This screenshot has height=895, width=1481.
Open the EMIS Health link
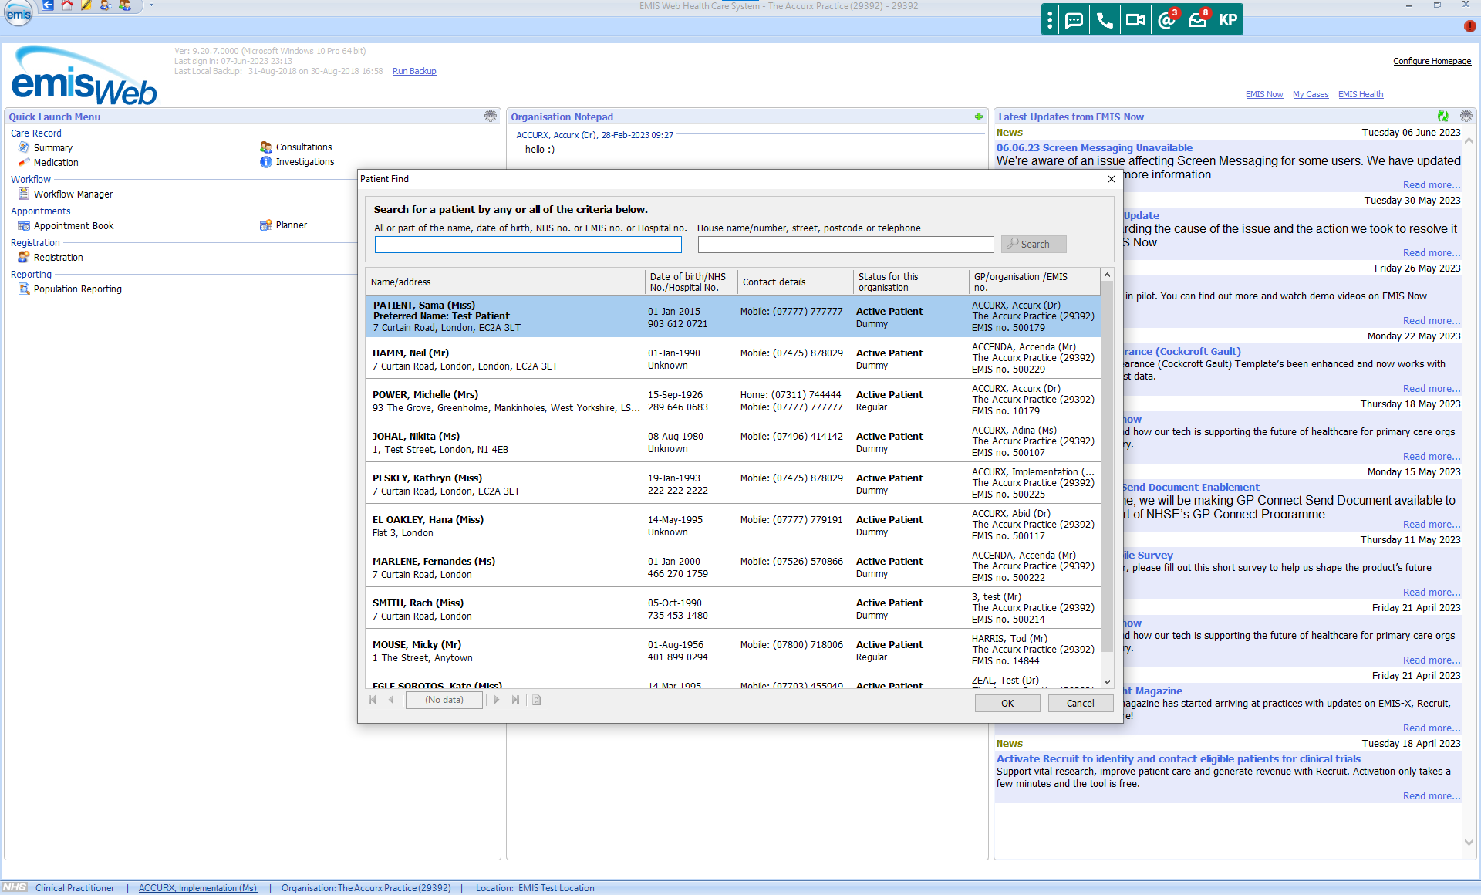point(1361,94)
